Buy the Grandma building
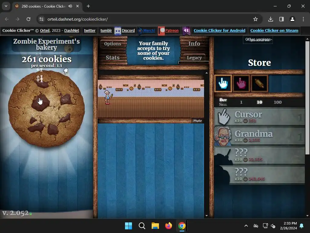The width and height of the screenshot is (310, 233). coord(259,136)
